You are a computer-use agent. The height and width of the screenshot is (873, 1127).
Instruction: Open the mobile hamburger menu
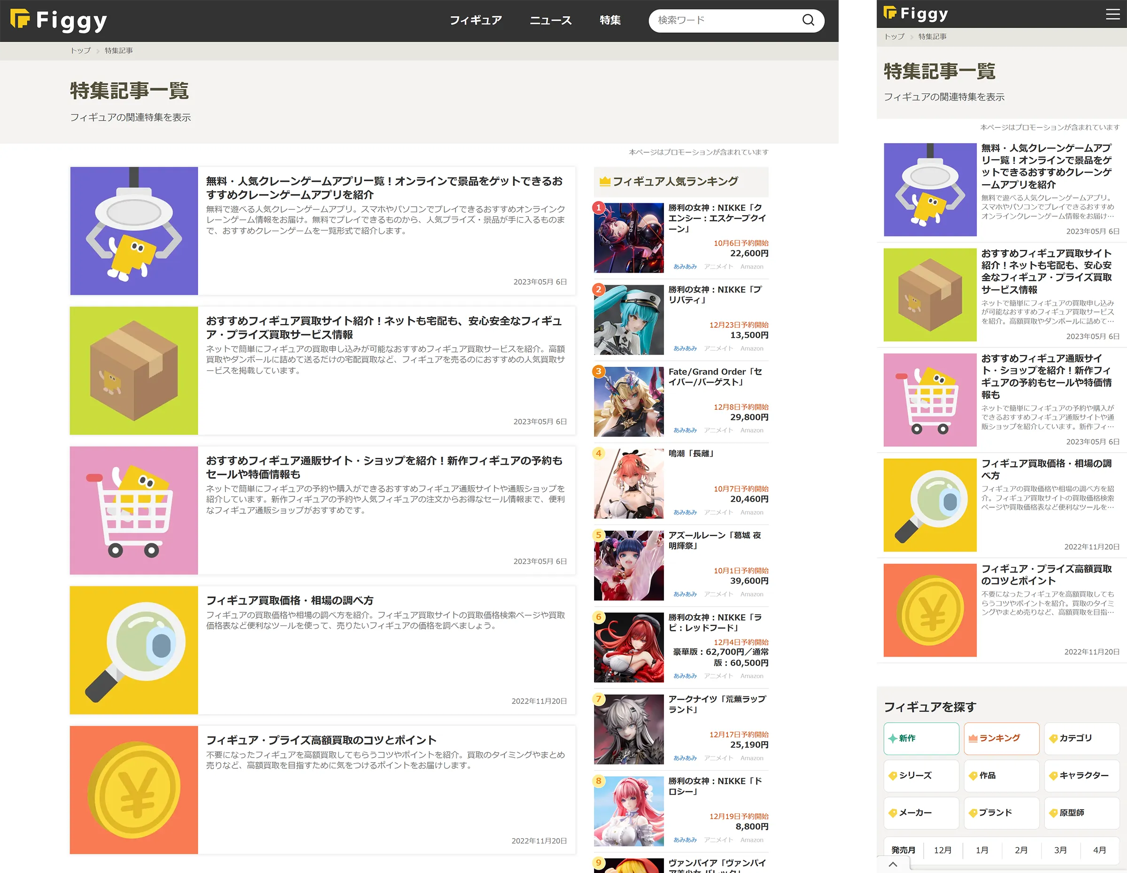tap(1112, 14)
